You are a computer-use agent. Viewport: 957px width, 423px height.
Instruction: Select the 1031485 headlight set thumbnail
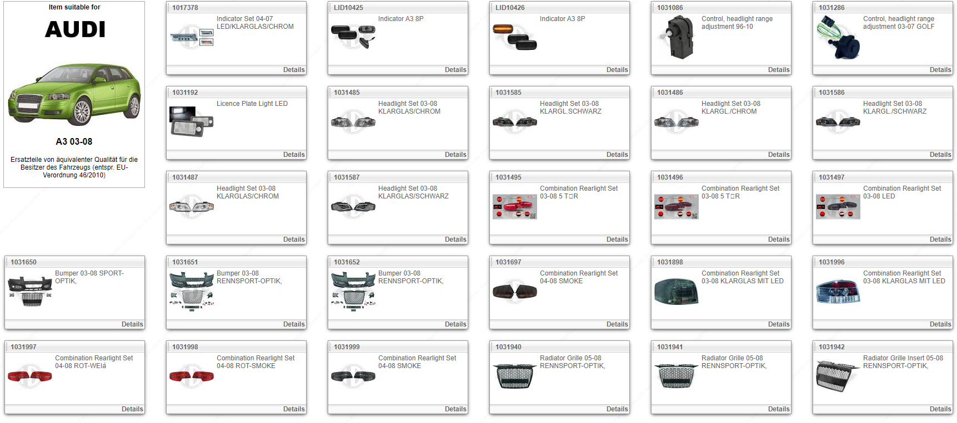353,122
